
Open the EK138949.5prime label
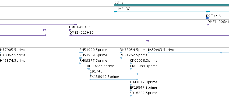pos(104,77)
